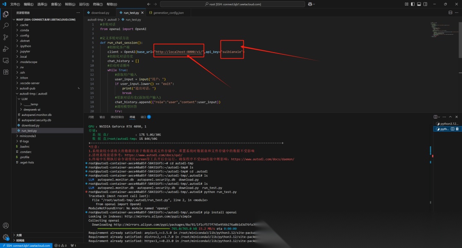Open the Copilot dropdown arrow
This screenshot has width=462, height=248.
[x=314, y=4]
